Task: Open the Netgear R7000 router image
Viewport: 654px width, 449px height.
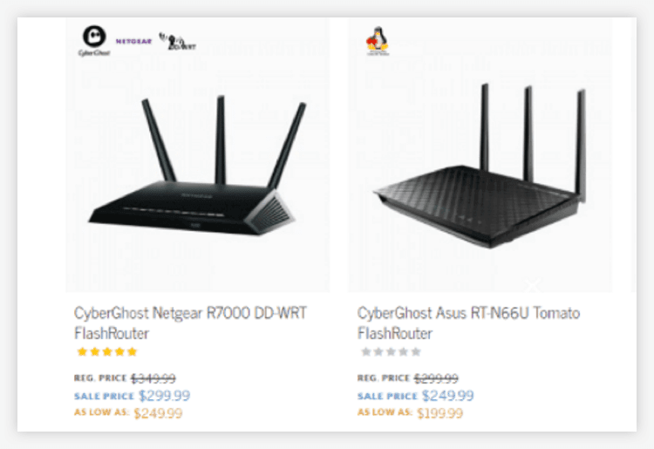Action: 196,167
